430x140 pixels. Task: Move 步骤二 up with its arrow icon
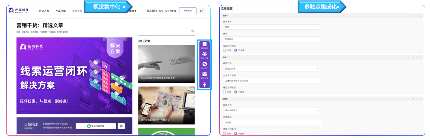click(x=413, y=57)
